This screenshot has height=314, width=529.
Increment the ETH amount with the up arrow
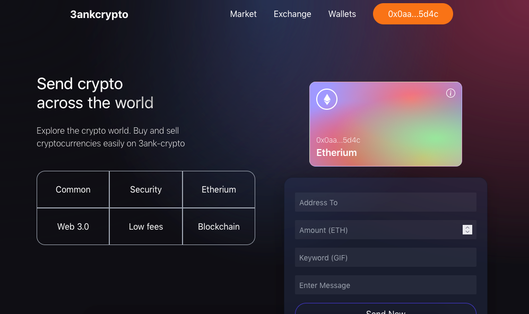(x=467, y=228)
